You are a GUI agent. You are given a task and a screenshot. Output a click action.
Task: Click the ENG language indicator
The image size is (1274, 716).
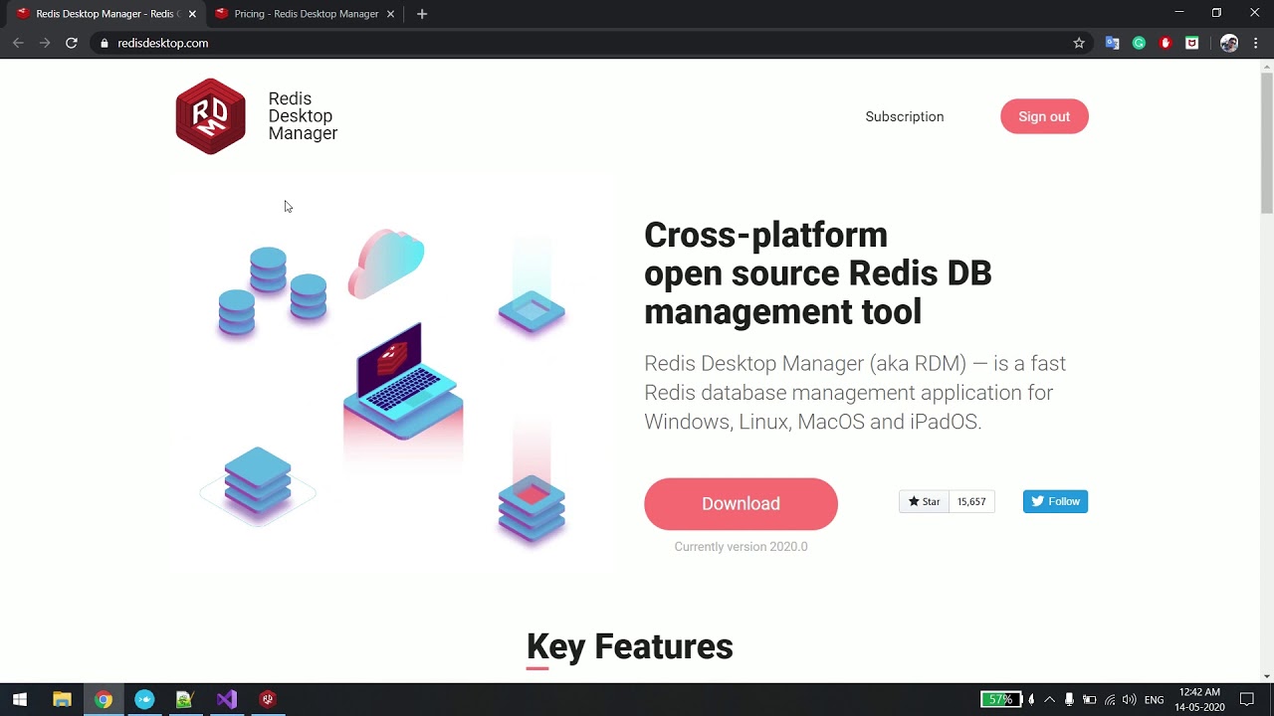pyautogui.click(x=1155, y=700)
